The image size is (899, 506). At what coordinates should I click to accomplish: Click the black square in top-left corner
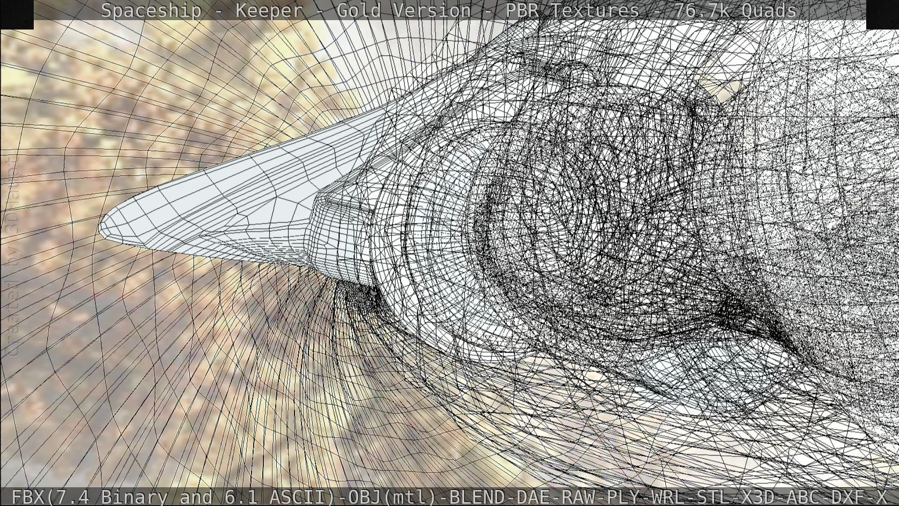16,14
